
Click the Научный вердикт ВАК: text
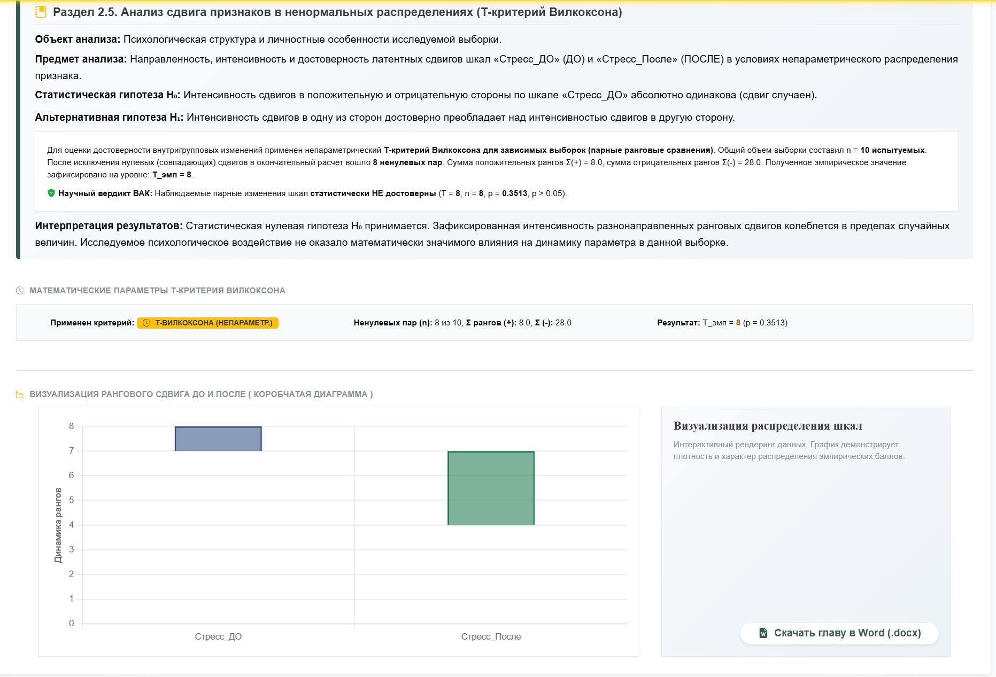click(x=105, y=193)
